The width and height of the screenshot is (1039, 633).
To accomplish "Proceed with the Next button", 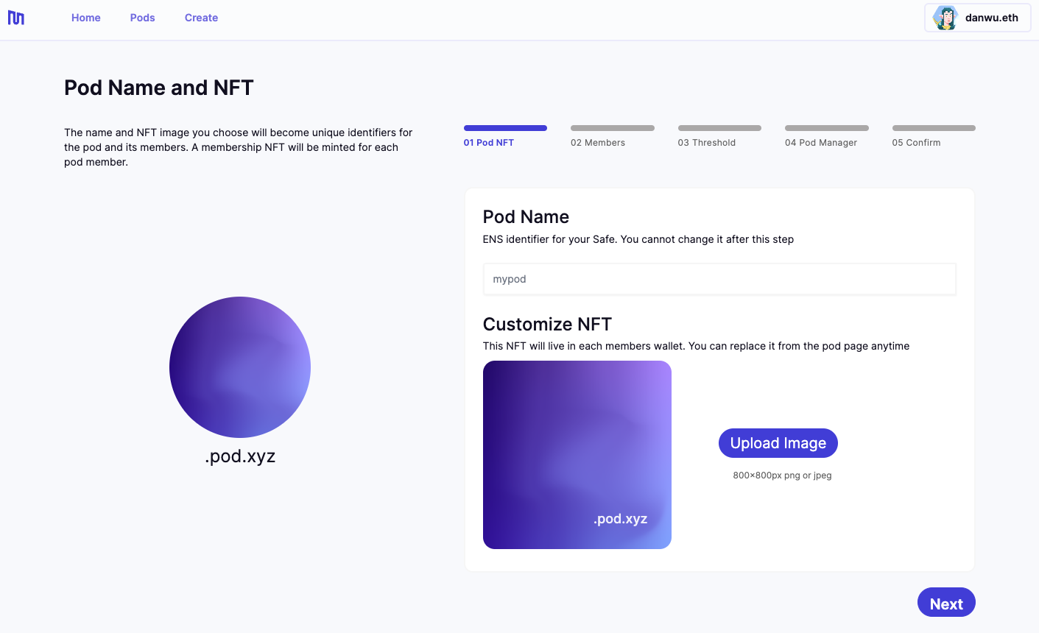I will tap(946, 603).
